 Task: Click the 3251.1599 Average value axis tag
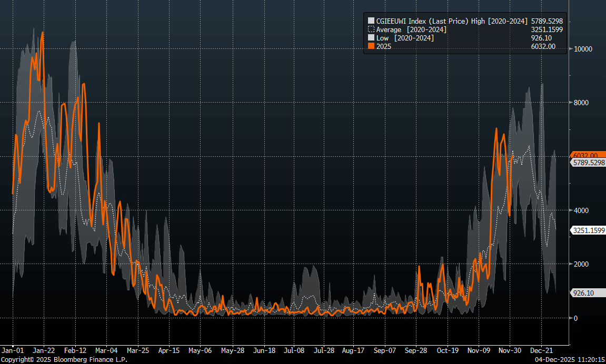pos(588,230)
